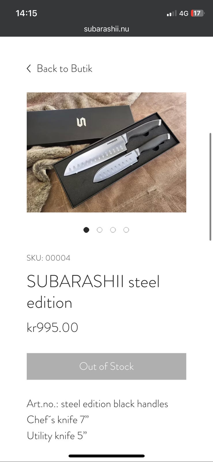This screenshot has width=213, height=462.
Task: Select the first carousel image dot
Action: [86, 230]
